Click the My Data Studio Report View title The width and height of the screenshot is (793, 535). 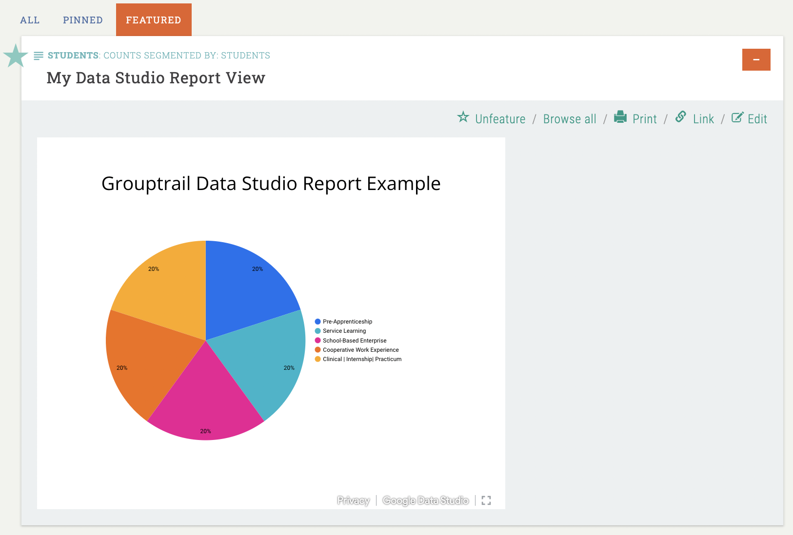point(156,78)
